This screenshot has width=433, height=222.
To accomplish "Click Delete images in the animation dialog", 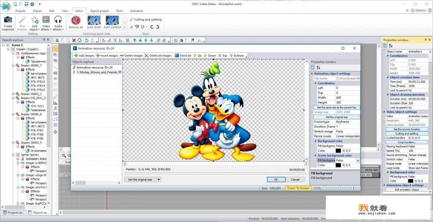I will click(x=131, y=55).
